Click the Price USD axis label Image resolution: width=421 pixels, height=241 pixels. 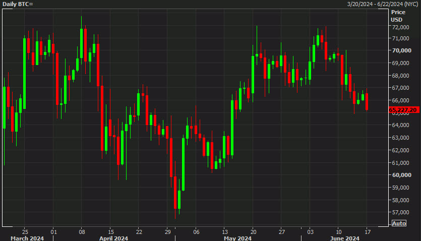click(398, 16)
